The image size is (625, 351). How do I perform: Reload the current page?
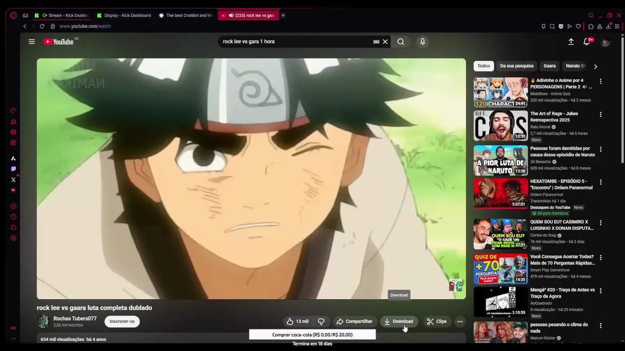(42, 26)
